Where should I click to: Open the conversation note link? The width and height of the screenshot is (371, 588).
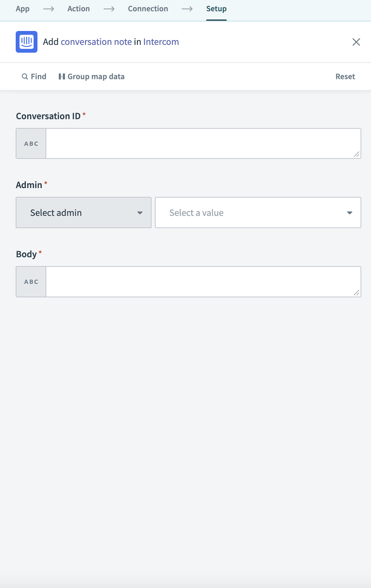(97, 42)
